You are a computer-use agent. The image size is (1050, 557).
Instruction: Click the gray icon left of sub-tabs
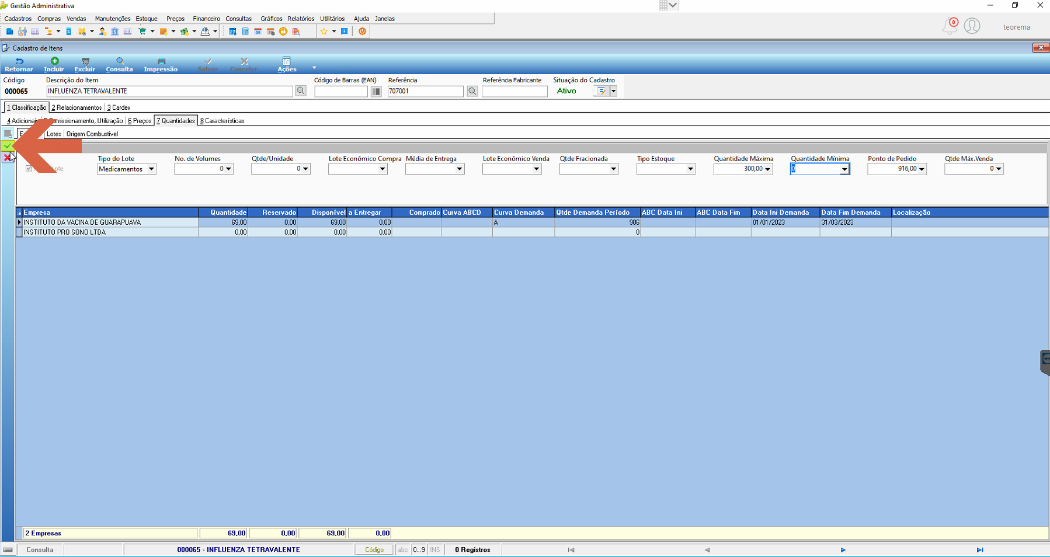pyautogui.click(x=8, y=134)
